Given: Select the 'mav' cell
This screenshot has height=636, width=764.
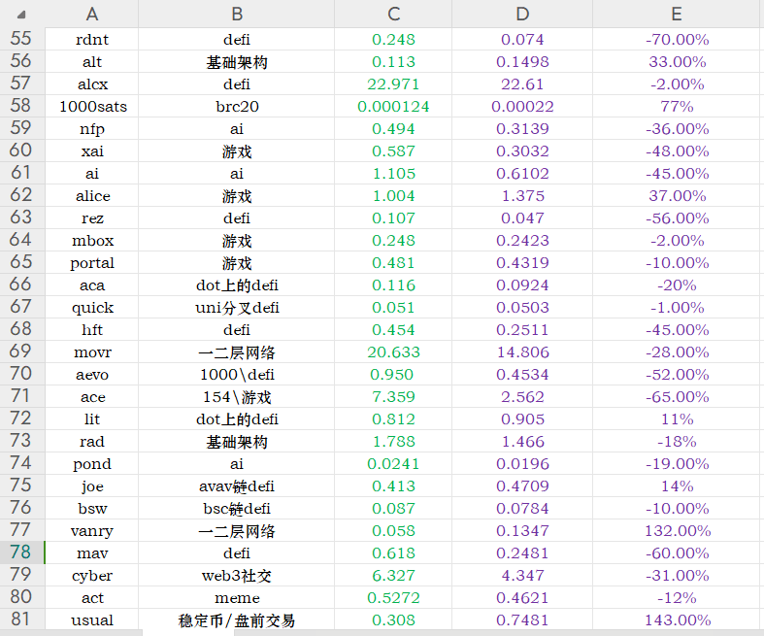Looking at the screenshot, I should click(x=91, y=552).
